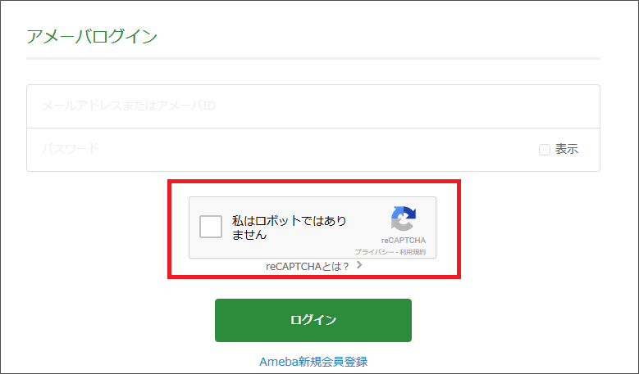The width and height of the screenshot is (639, 374).
Task: Click the reCAPTCHA logo icon
Action: click(404, 219)
